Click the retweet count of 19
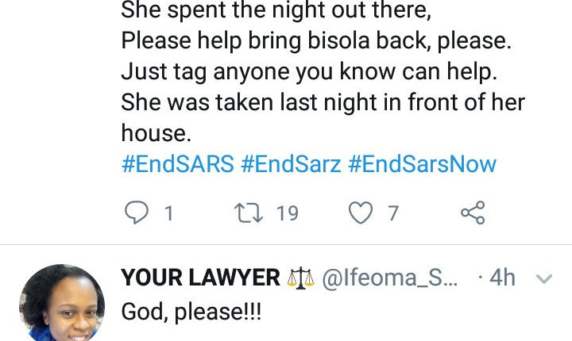Image resolution: width=572 pixels, height=341 pixels. tap(287, 213)
